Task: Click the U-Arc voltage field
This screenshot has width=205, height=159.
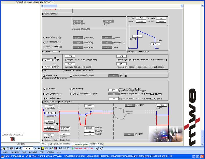Action: [155, 44]
